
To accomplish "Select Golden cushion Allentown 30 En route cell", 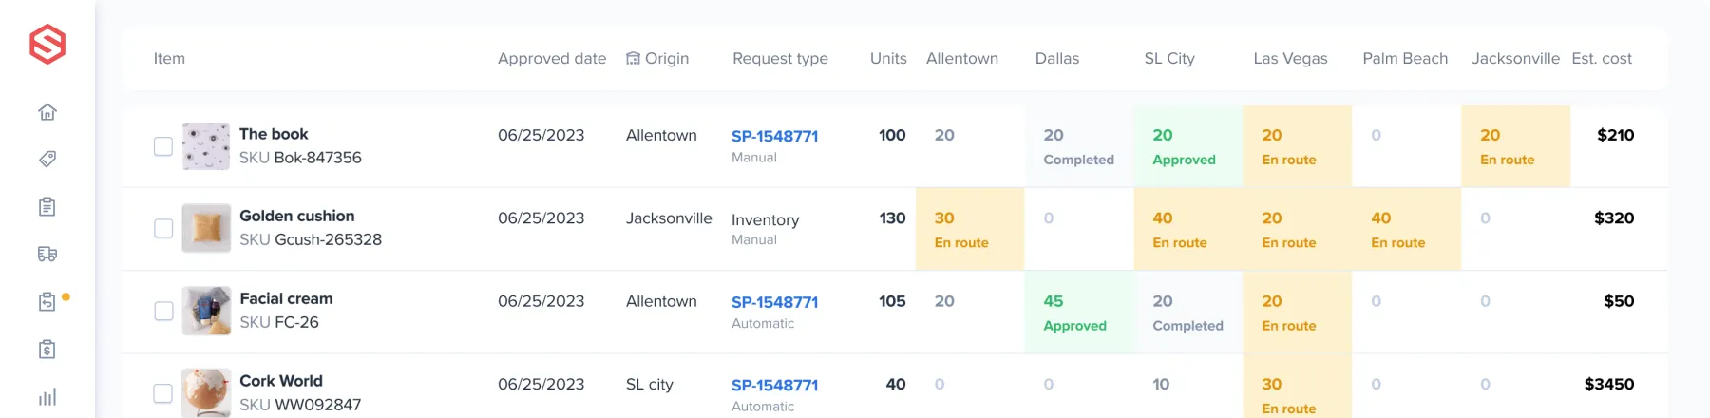I will (x=970, y=229).
